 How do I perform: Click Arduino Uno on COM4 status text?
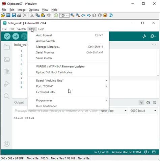coord(126,152)
